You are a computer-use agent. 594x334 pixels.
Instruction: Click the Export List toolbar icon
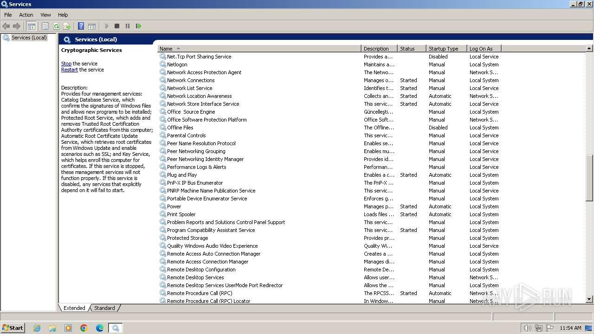point(67,26)
